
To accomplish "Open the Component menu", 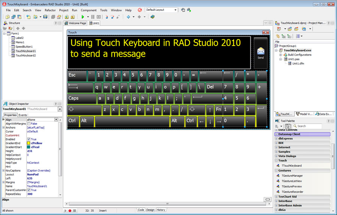I will [x=88, y=10].
